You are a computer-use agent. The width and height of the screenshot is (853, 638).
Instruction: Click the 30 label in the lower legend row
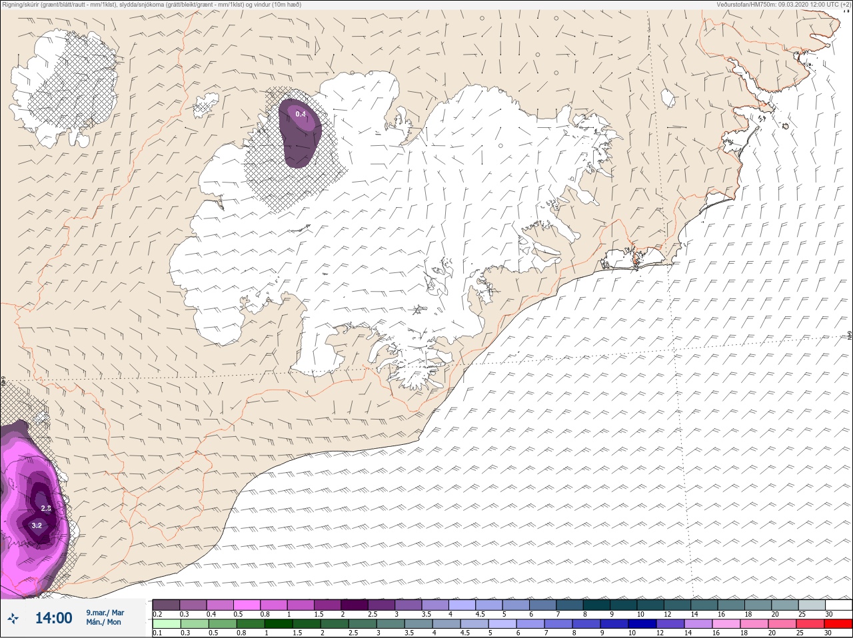828,633
